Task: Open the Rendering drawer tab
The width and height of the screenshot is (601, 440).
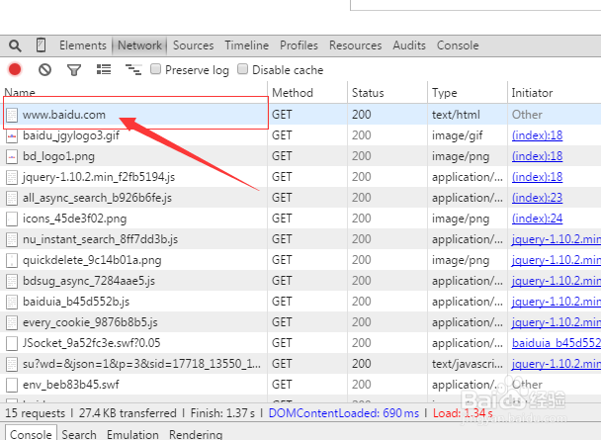Action: pos(196,434)
